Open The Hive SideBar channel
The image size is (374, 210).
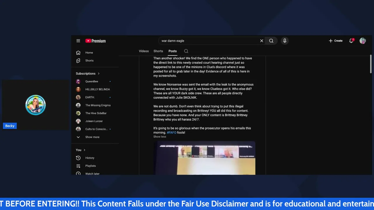95,113
